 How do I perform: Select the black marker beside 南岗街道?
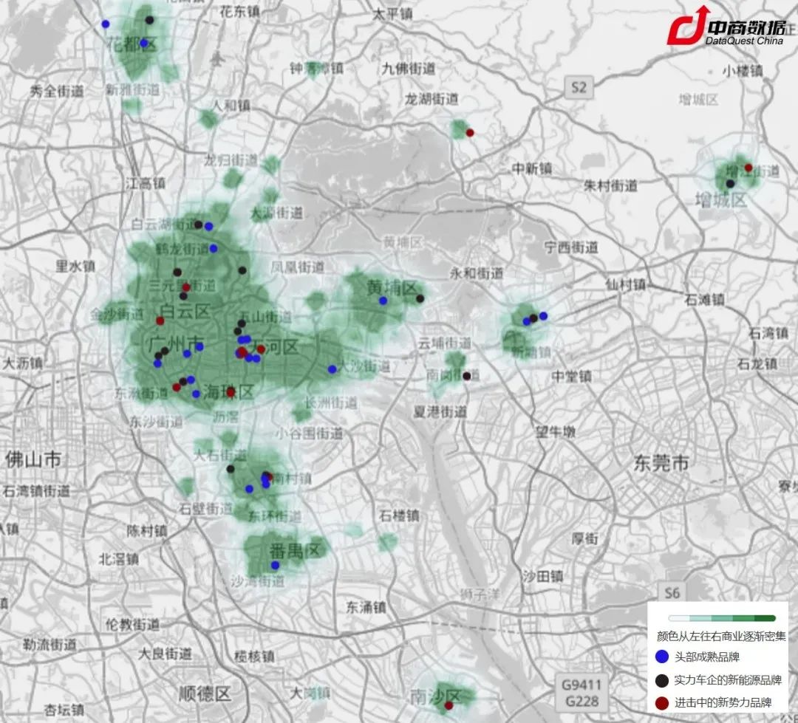coord(467,376)
